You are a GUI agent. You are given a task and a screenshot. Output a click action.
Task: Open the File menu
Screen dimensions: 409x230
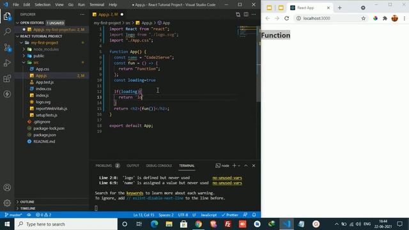pos(15,4)
